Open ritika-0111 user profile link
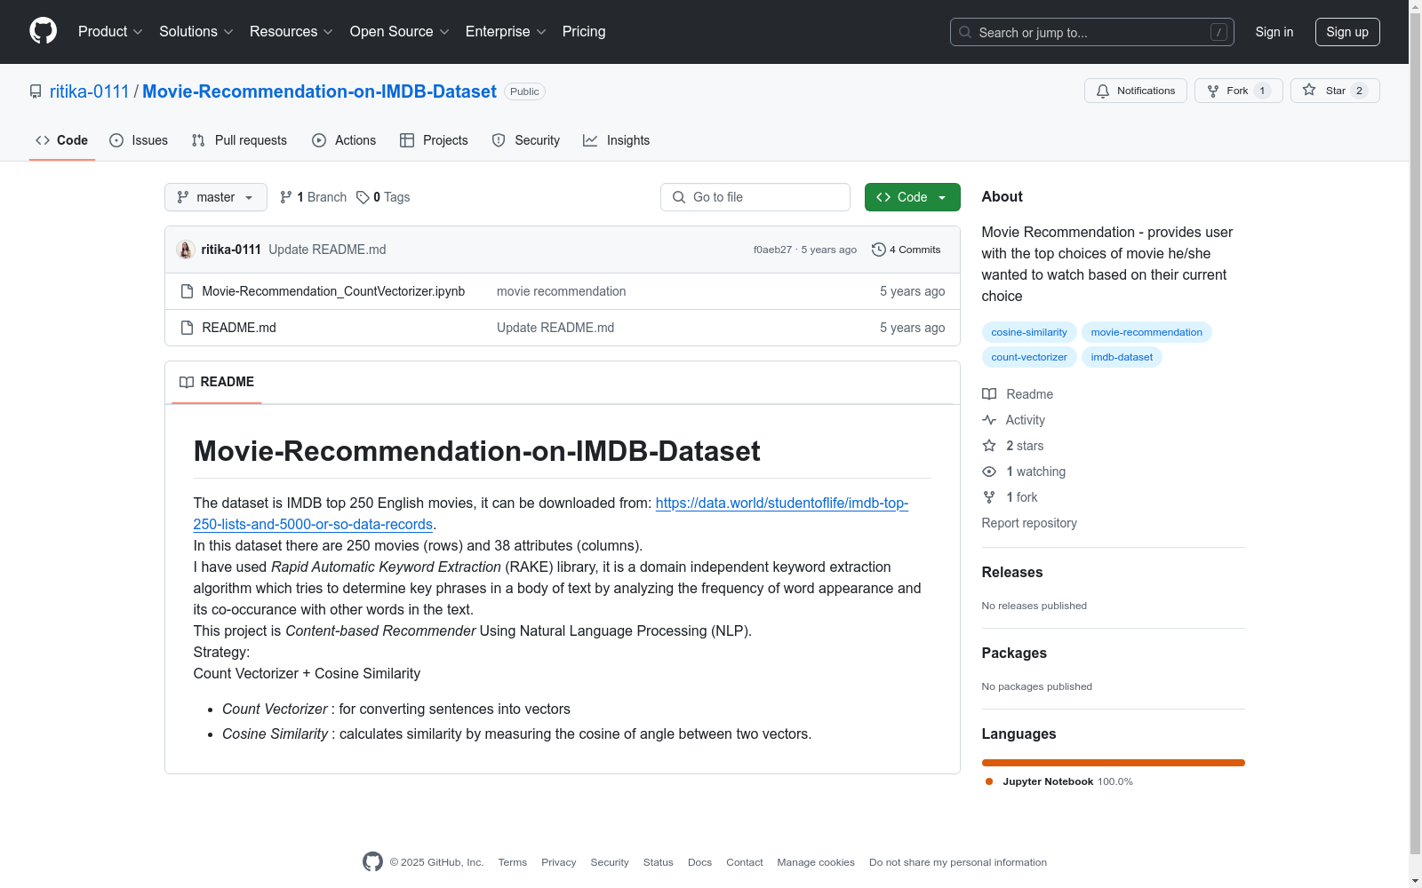This screenshot has height=888, width=1422. click(89, 91)
